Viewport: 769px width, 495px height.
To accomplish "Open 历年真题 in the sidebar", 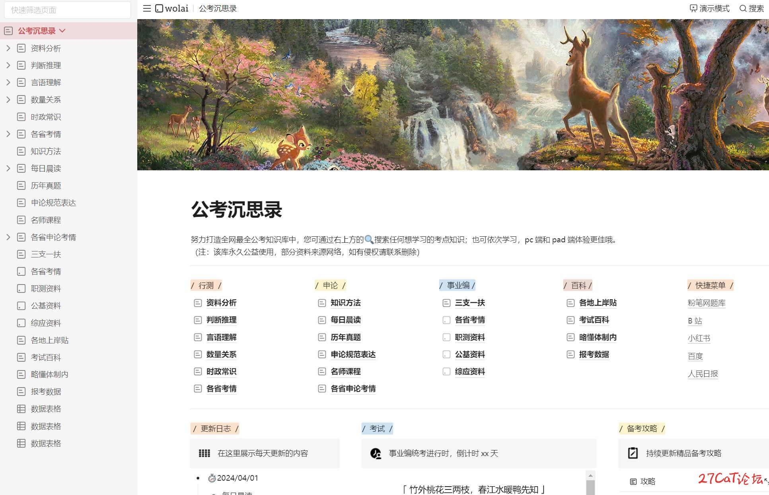I will (x=46, y=185).
